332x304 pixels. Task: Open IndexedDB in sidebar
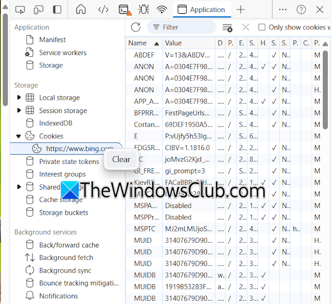pos(55,123)
